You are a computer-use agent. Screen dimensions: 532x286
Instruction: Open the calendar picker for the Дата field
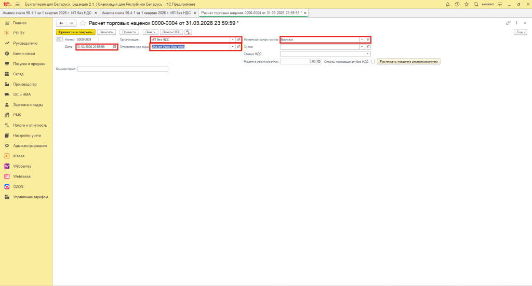click(115, 47)
